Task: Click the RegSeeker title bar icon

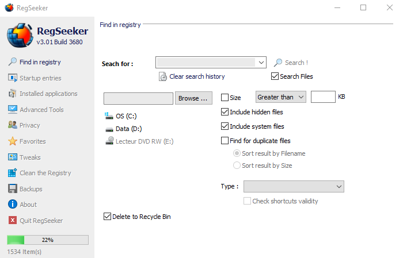Action: tap(9, 7)
